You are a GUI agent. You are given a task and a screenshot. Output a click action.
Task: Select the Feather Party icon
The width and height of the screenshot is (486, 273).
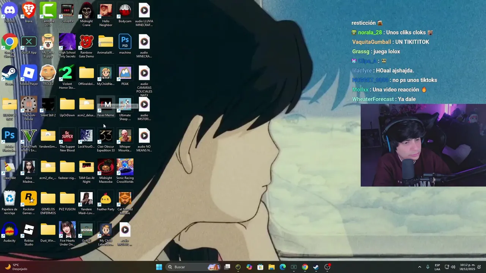coord(106,201)
